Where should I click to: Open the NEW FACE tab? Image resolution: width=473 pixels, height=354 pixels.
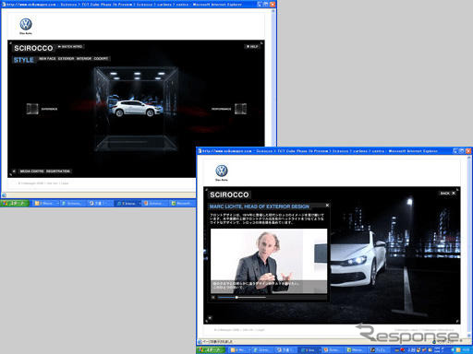tap(47, 59)
